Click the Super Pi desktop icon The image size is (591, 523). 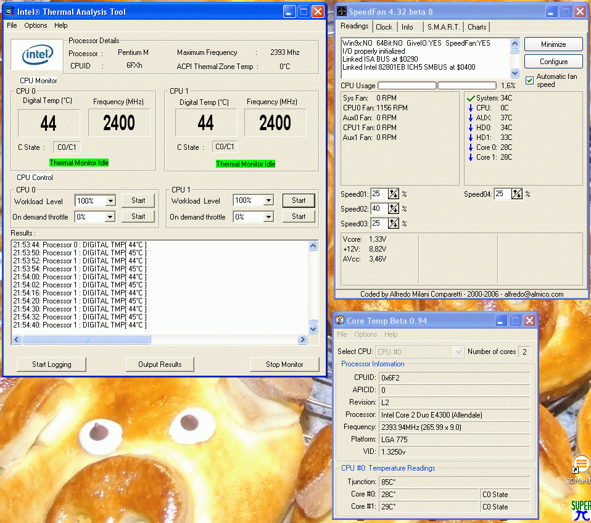pyautogui.click(x=581, y=511)
